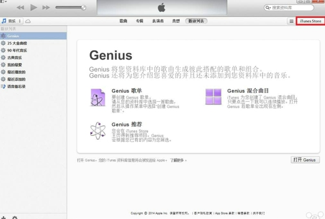The height and width of the screenshot is (219, 325).
Task: Click the iCloud cloud icon
Action: click(x=28, y=21)
